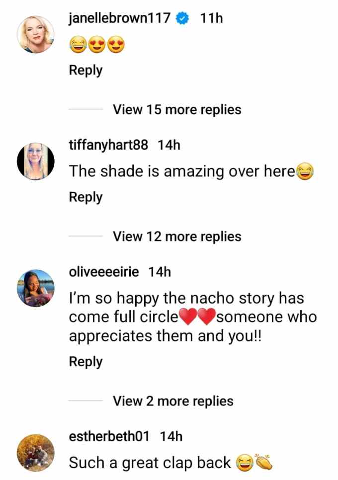This screenshot has height=480, width=338.
Task: Click the verified badge next to janellebrown117
Action: coord(182,19)
